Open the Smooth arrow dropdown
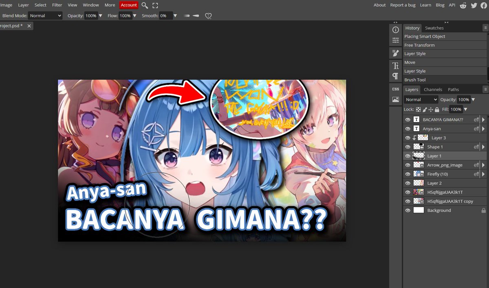Screen dimensions: 489x288 coord(175,16)
